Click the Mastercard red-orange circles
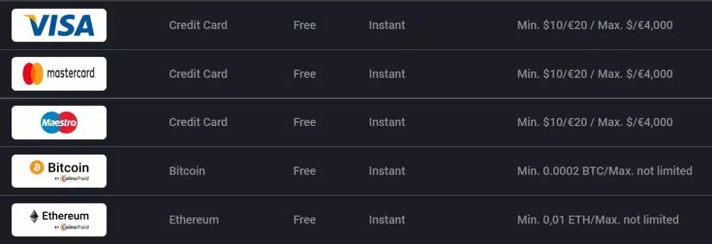Image resolution: width=712 pixels, height=244 pixels. 33,74
